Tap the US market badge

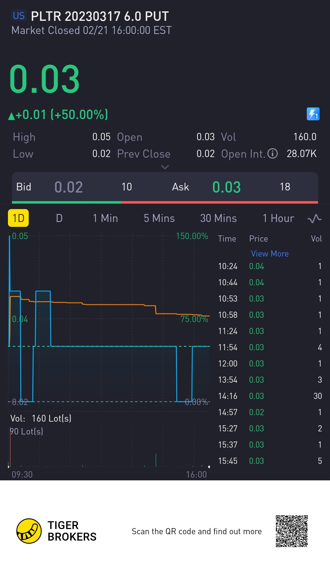point(19,16)
